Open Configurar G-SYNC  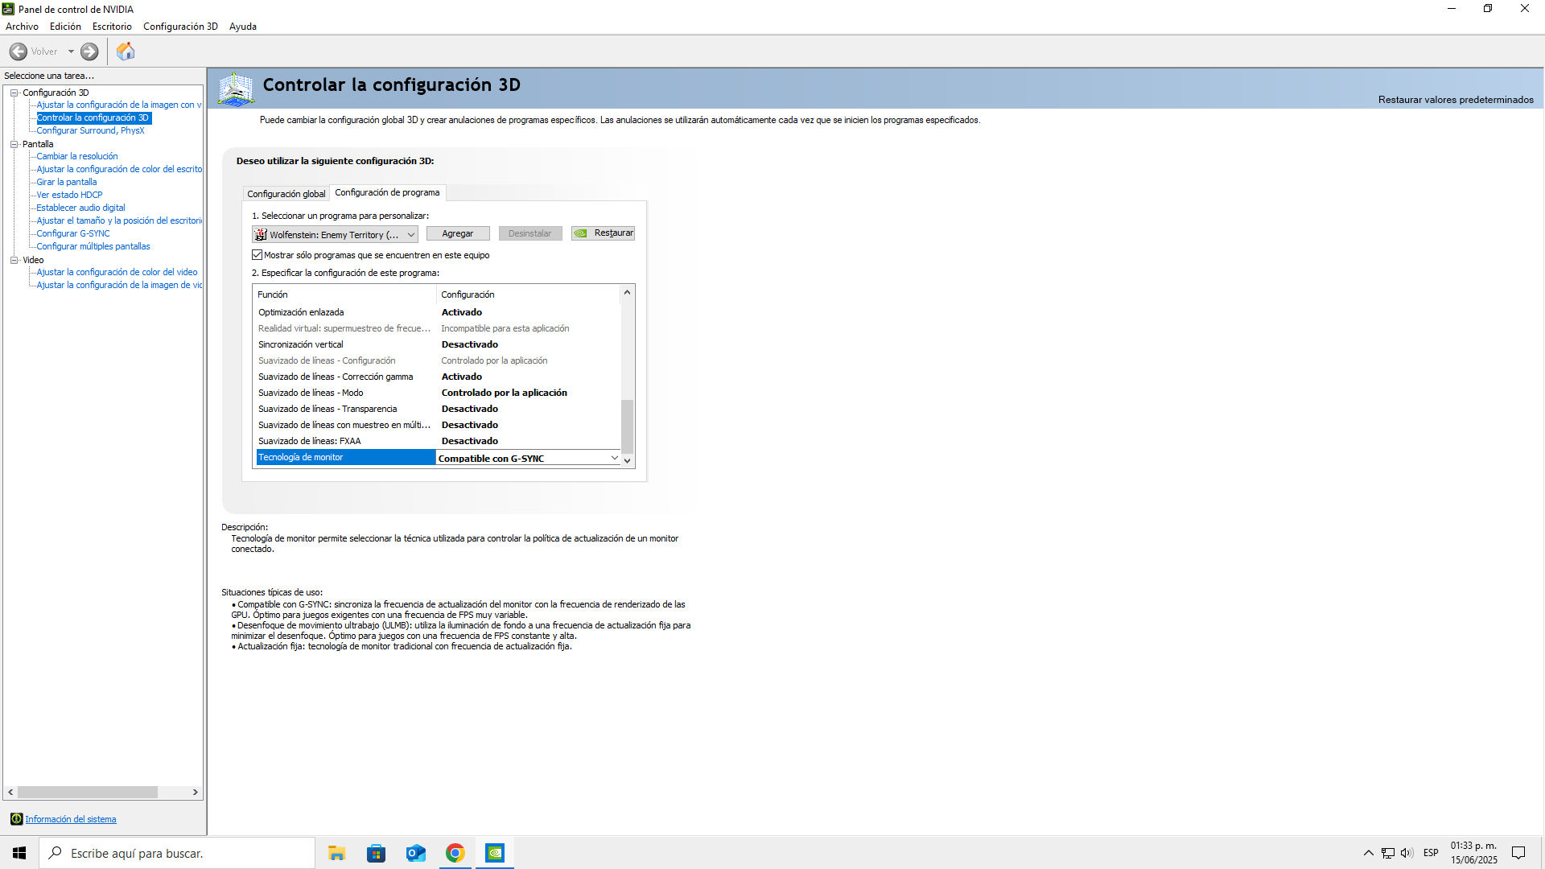click(73, 233)
